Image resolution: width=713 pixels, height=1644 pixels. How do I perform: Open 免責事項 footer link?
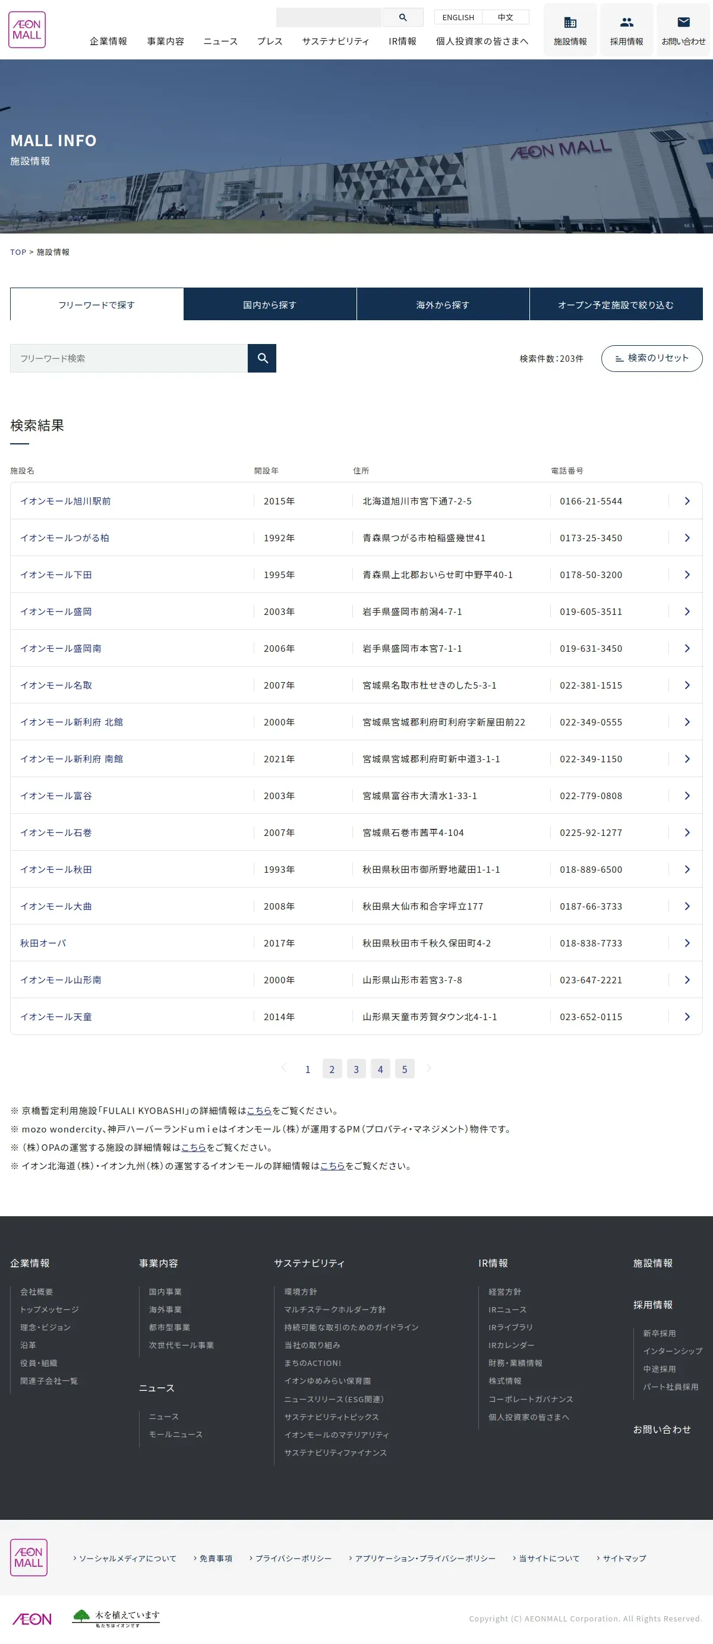[x=216, y=1558]
